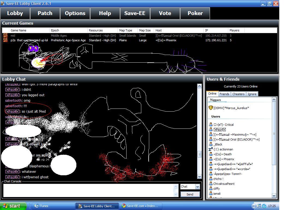Open the Chat type dropdown
The image size is (300, 210).
pos(198,186)
